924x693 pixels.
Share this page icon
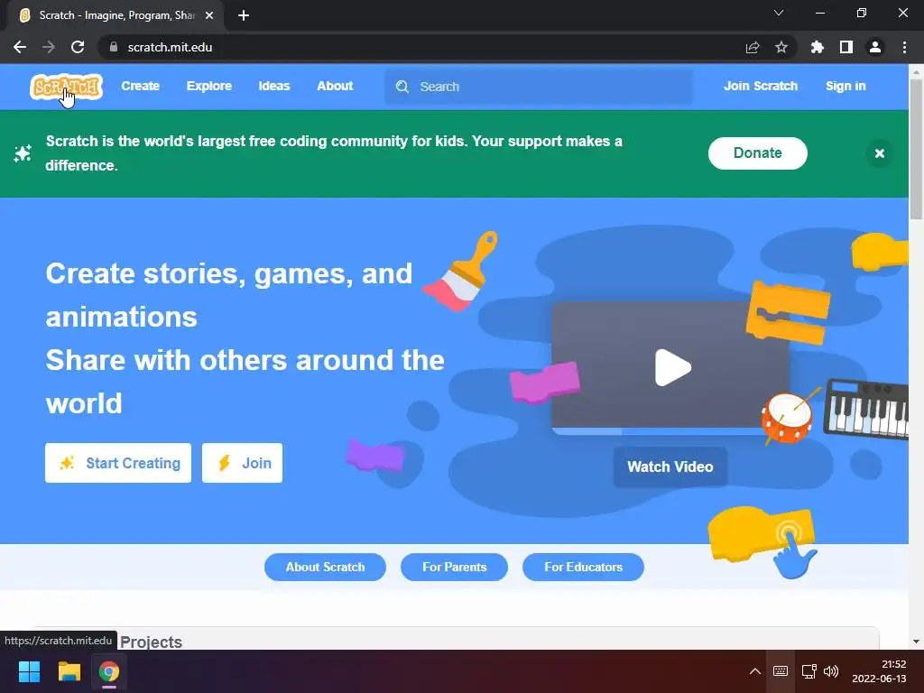pos(753,47)
